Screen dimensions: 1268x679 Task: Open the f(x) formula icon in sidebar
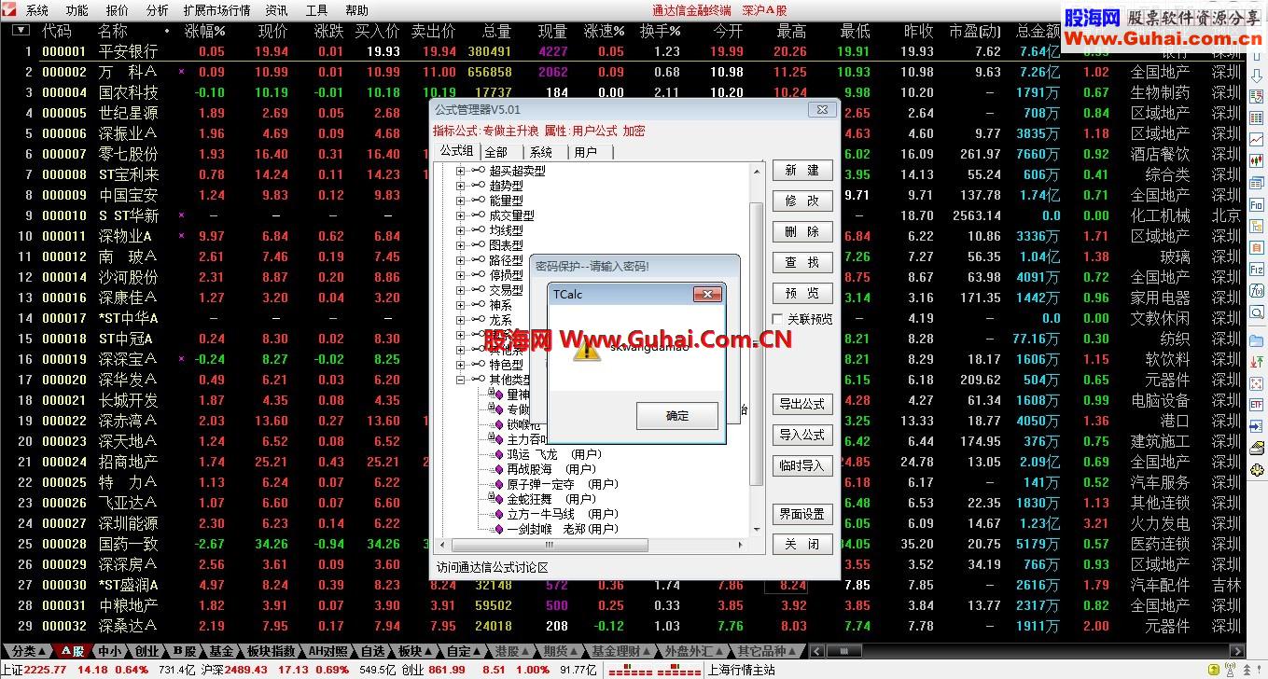tap(1256, 289)
